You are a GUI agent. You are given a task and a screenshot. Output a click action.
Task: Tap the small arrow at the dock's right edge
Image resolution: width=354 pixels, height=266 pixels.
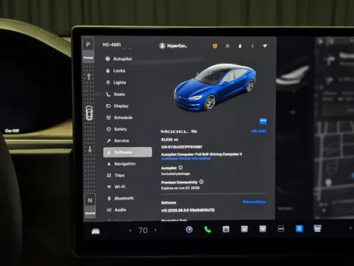[x=350, y=228]
